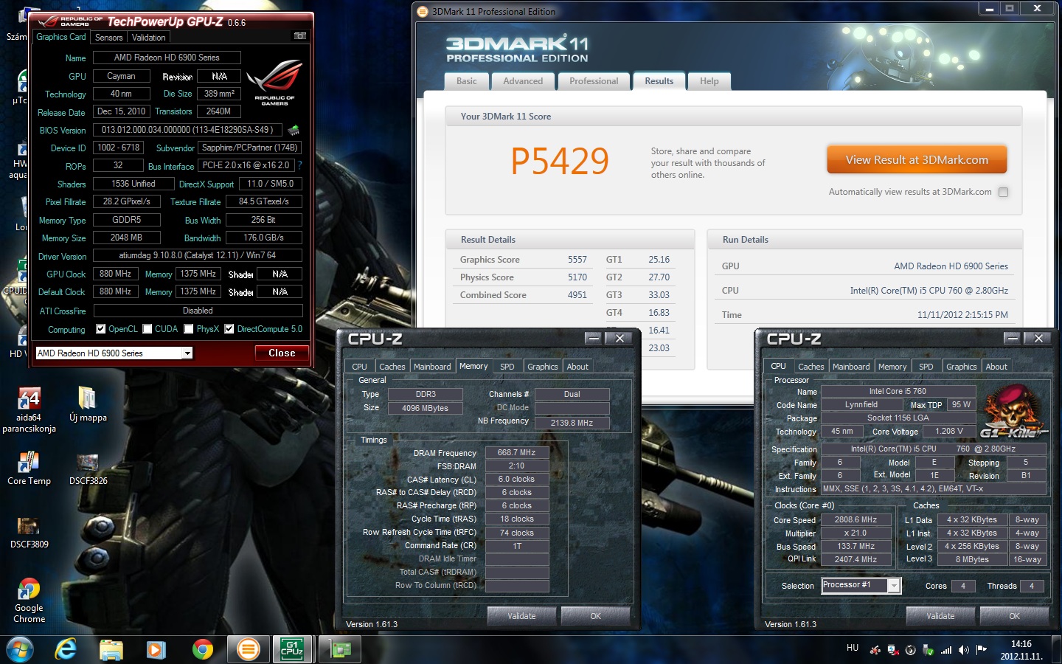Click Validate in the CPU-Z processor info window
The height and width of the screenshot is (664, 1062).
click(x=940, y=616)
